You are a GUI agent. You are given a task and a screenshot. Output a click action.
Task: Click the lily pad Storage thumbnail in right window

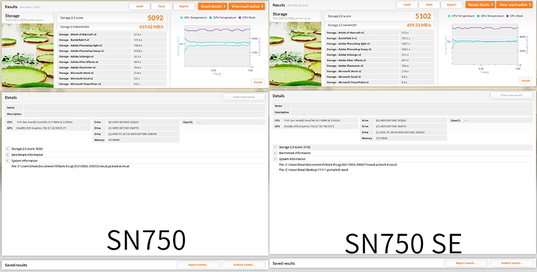[295, 54]
